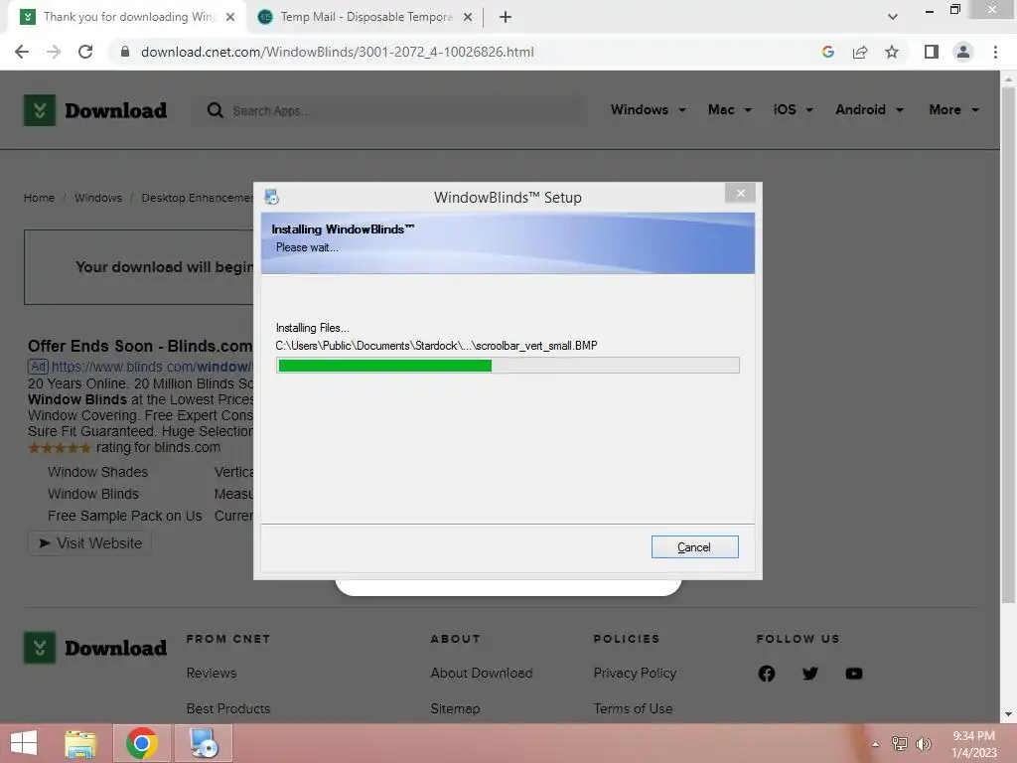Cancel the WindowBlinds installation
Viewport: 1017px width, 763px height.
click(x=694, y=547)
